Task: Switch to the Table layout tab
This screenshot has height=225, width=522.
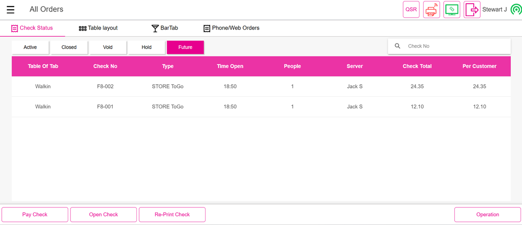Action: pyautogui.click(x=98, y=28)
